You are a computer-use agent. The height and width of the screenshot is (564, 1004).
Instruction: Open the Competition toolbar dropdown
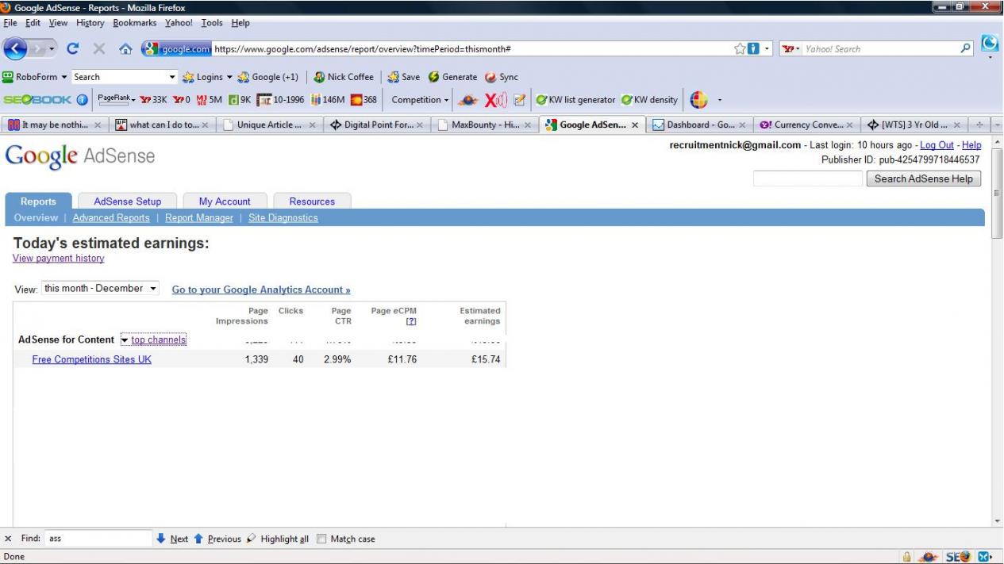click(x=421, y=98)
